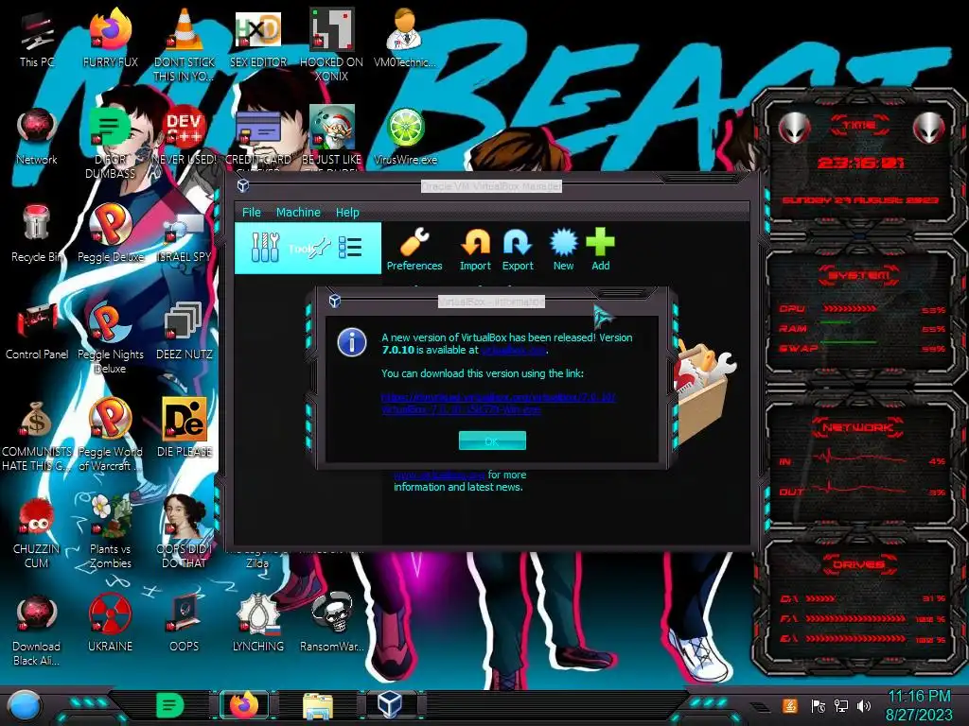Viewport: 969px width, 726px height.
Task: Click the orange Java tray icon
Action: coord(790,705)
